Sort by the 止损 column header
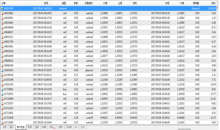The height and width of the screenshot is (130, 220). click(x=120, y=3)
